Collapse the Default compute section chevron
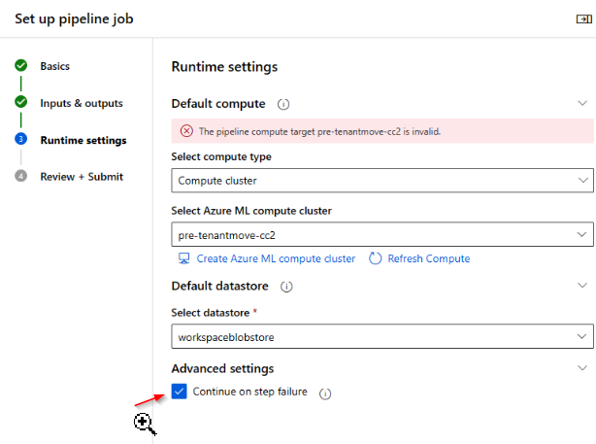 point(582,103)
